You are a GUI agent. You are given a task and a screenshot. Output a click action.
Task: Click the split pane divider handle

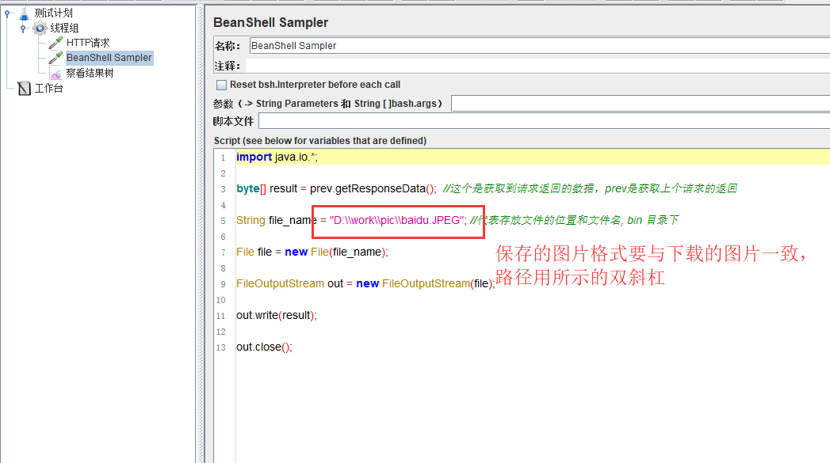201,233
